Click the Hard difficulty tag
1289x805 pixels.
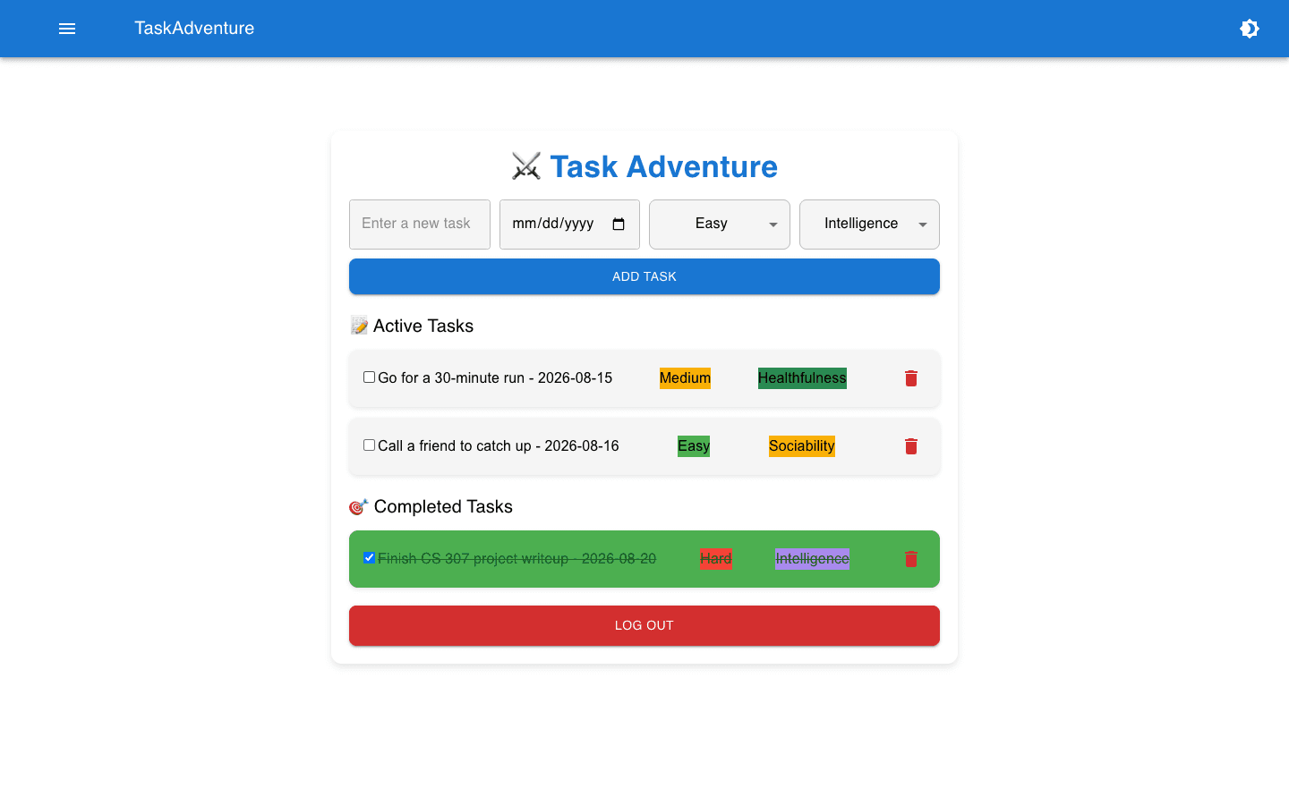click(x=716, y=559)
